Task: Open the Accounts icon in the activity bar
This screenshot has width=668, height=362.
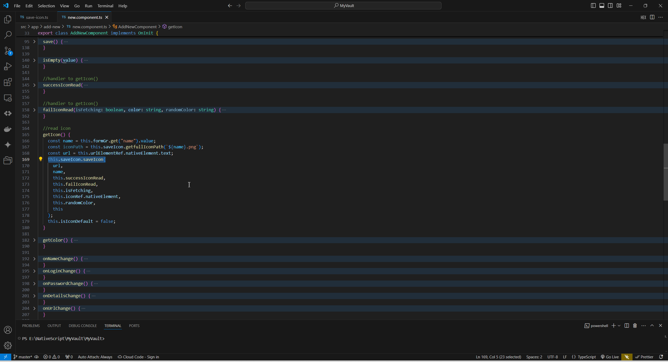Action: tap(8, 330)
